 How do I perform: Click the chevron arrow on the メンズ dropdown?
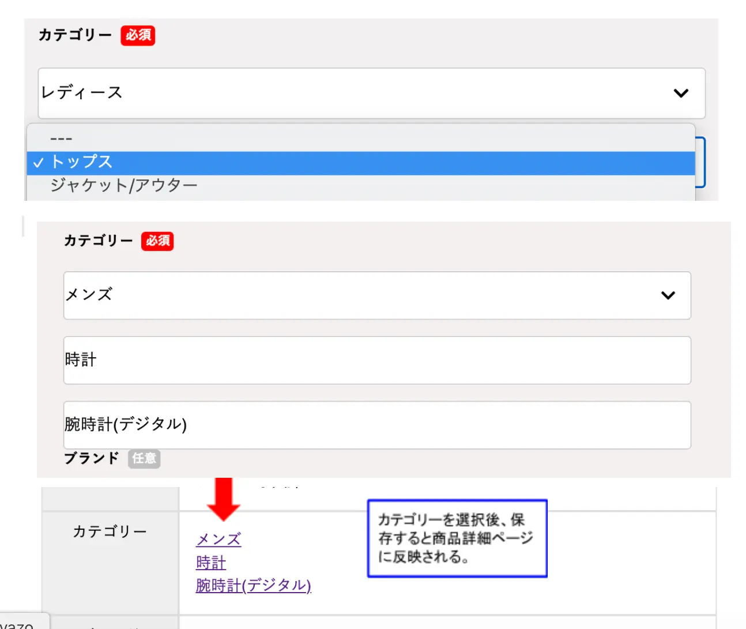pyautogui.click(x=668, y=295)
